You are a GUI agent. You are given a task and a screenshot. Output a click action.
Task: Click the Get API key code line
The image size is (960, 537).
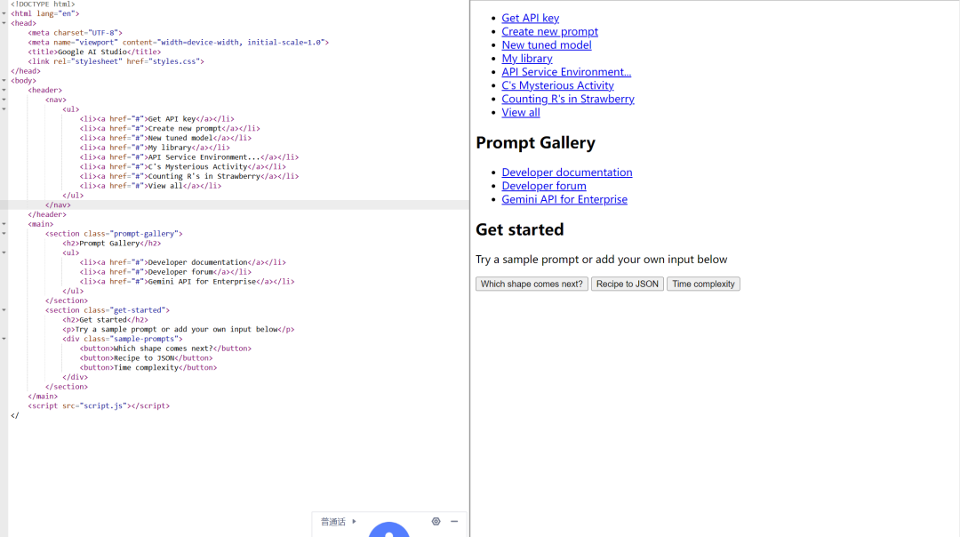click(156, 119)
